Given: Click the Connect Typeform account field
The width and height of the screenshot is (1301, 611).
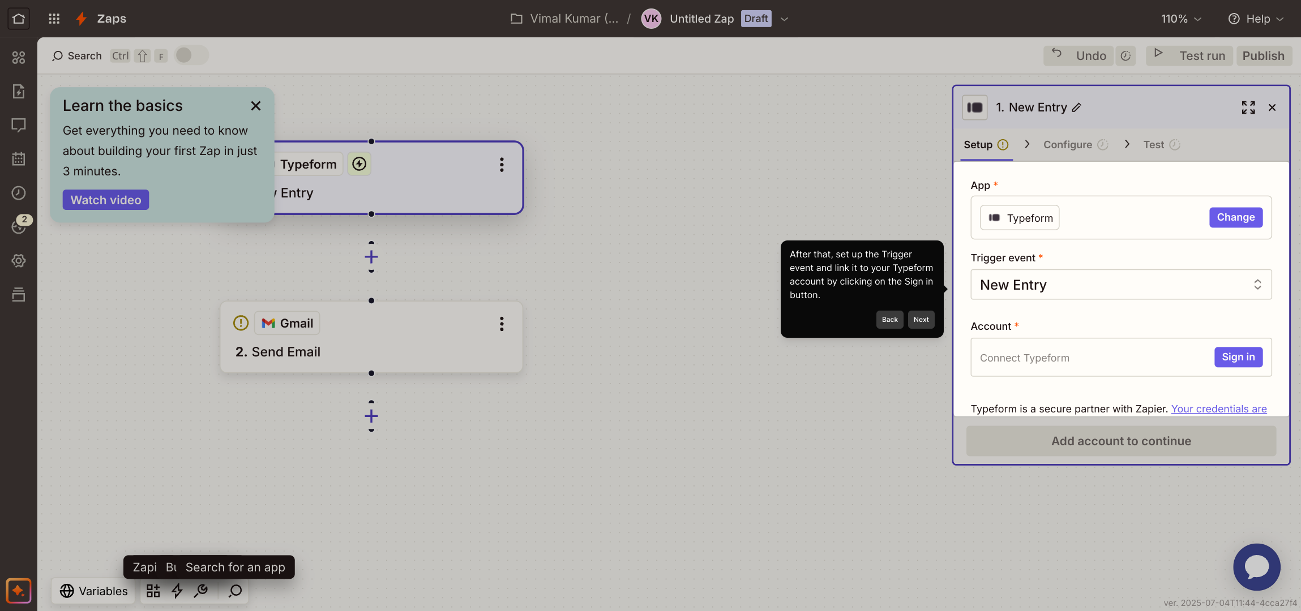Looking at the screenshot, I should coord(1121,357).
